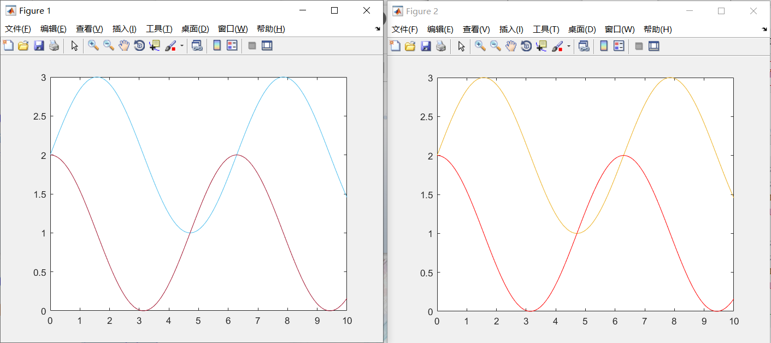771x343 pixels.
Task: Open 查看(V) menu in Figure 2
Action: [x=476, y=29]
